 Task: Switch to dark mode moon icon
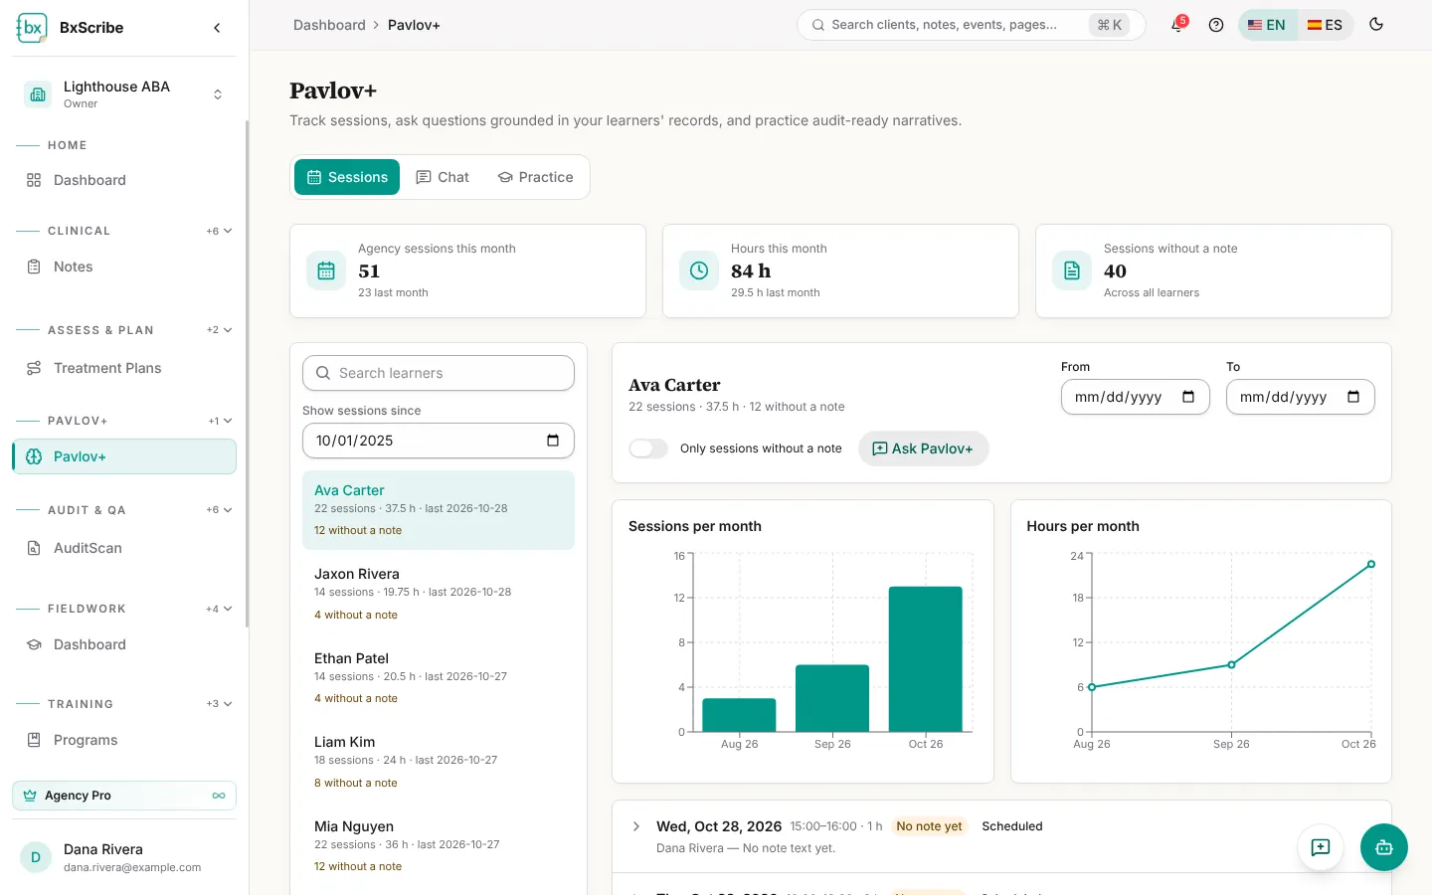coord(1376,25)
